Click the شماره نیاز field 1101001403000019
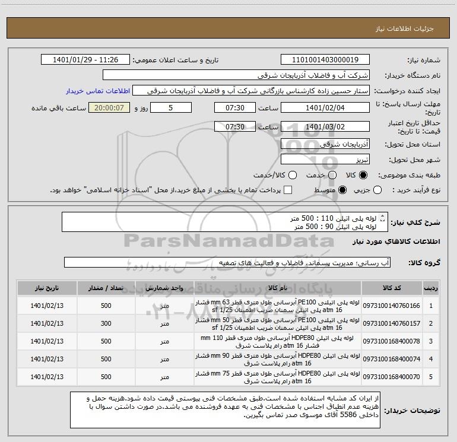Image resolution: width=457 pixels, height=442 pixels. click(x=325, y=60)
